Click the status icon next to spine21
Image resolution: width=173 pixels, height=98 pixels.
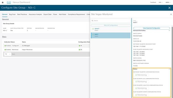tap(93, 29)
